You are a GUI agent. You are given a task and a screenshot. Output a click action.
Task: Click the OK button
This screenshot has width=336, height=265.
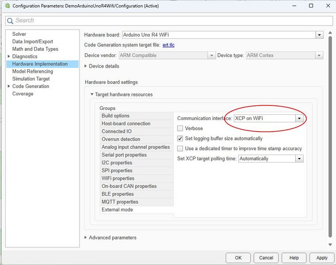coord(238,257)
